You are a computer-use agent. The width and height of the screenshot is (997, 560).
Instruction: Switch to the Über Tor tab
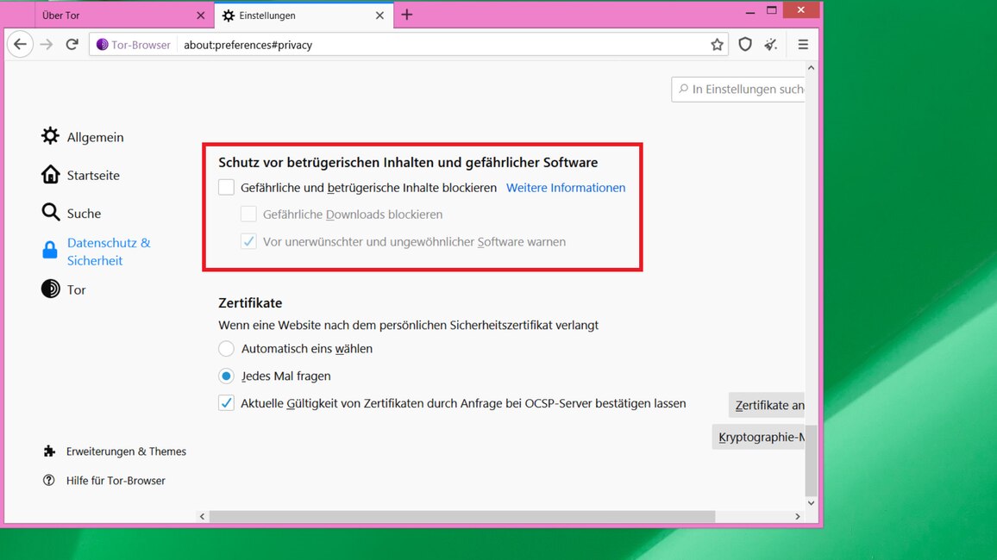(x=112, y=16)
